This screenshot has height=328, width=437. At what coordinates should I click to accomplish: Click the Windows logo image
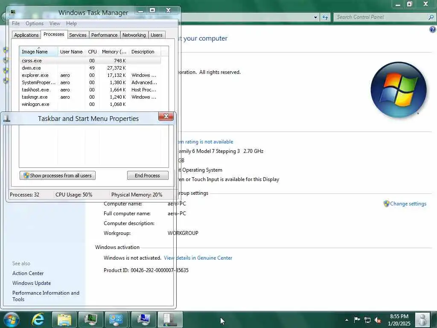coord(399,90)
